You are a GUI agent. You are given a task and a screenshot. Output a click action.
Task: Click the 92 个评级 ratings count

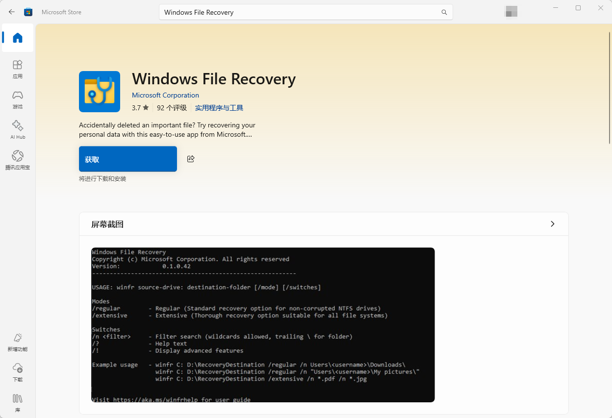pos(172,108)
